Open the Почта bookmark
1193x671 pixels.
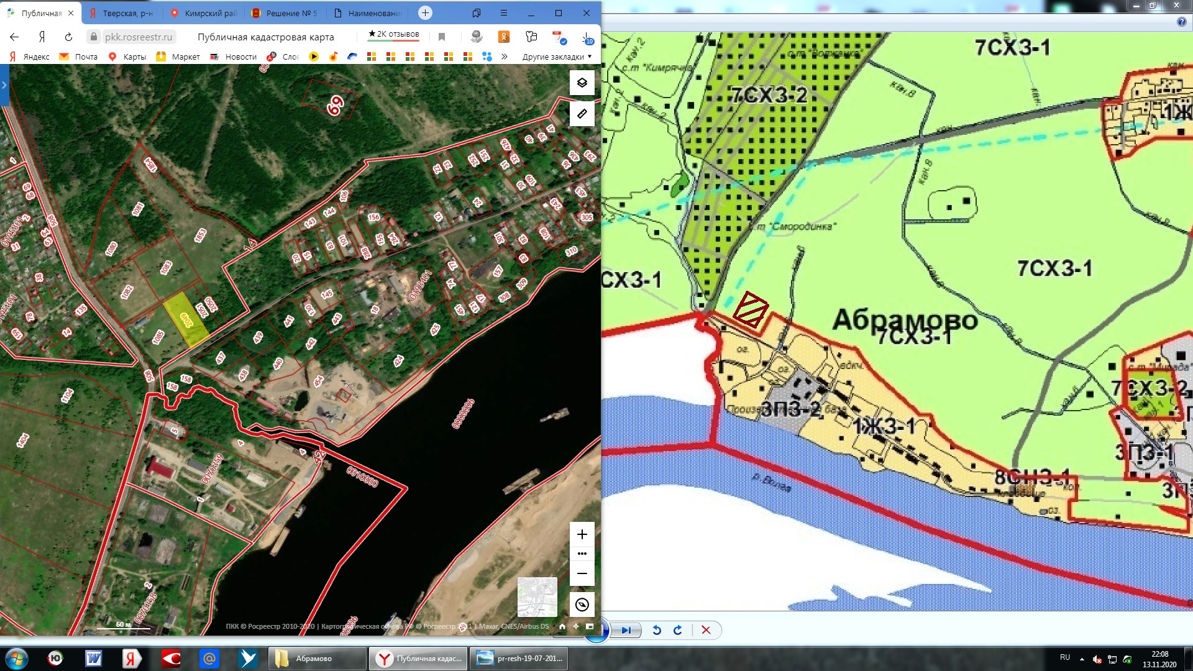click(x=79, y=57)
